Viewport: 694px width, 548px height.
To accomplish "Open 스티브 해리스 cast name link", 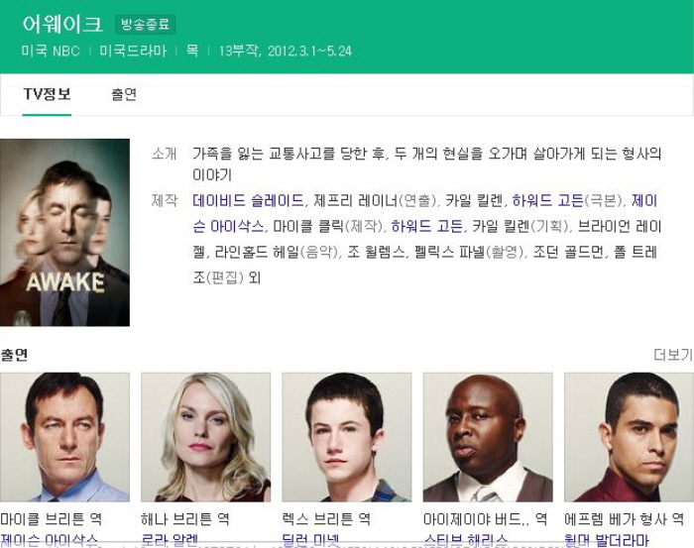I will pos(465,540).
